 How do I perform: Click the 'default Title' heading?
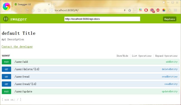click(x=19, y=33)
